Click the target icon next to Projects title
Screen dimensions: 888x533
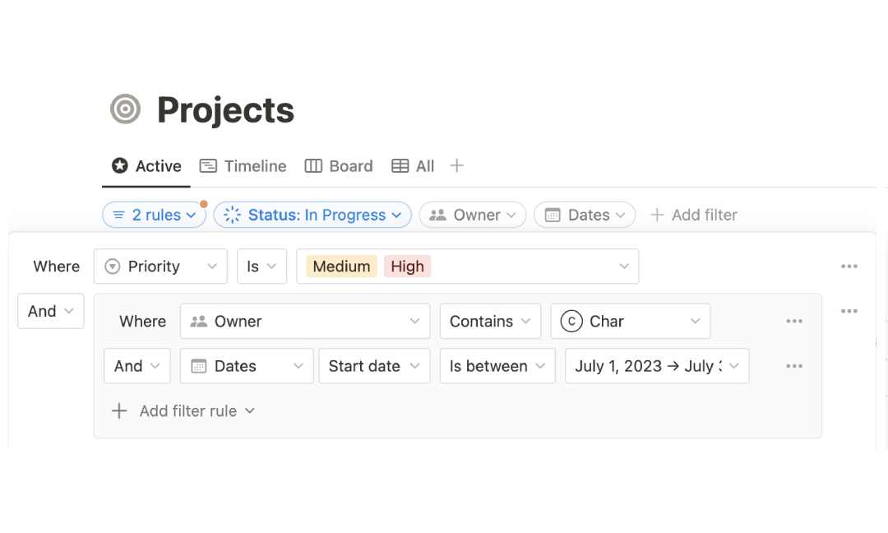point(125,109)
